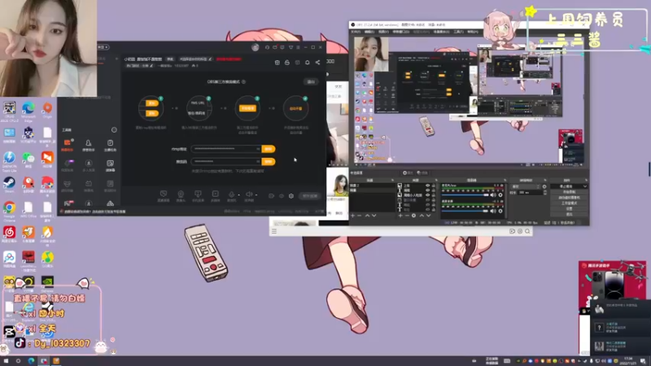
Task: Click the microphone icon in live companion toolbar
Action: point(231,194)
